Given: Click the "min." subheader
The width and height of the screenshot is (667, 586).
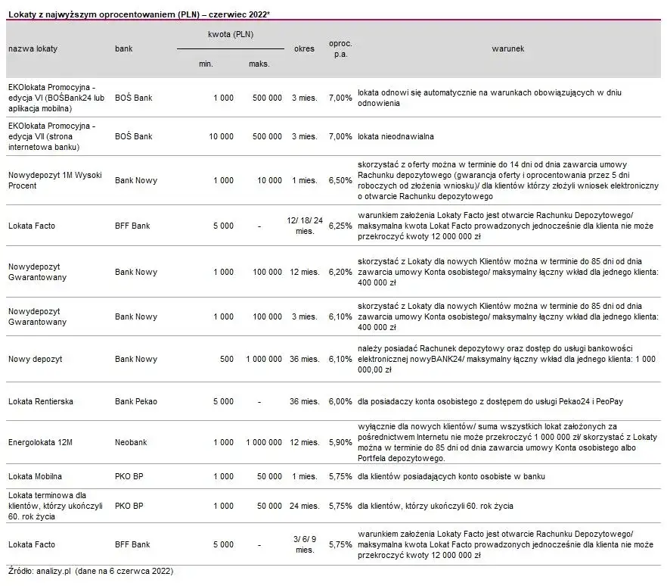Looking at the screenshot, I should click(x=206, y=64).
